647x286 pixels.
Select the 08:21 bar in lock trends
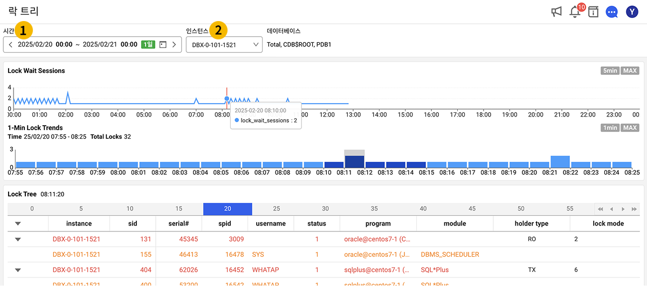pyautogui.click(x=560, y=162)
